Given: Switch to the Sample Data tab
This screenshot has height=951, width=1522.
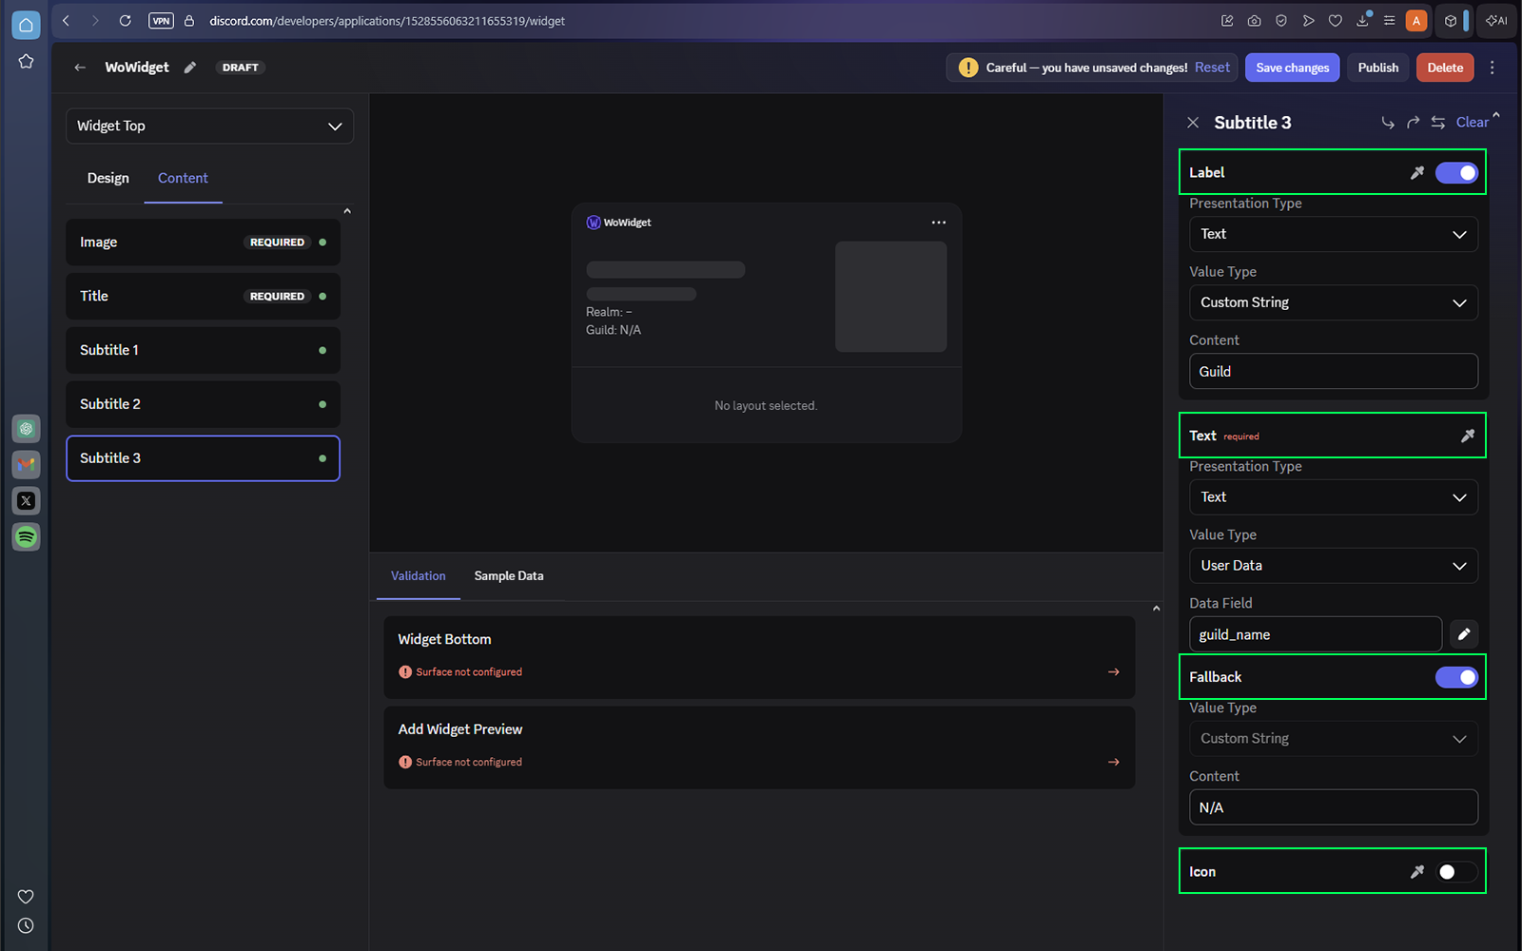Looking at the screenshot, I should tap(509, 576).
